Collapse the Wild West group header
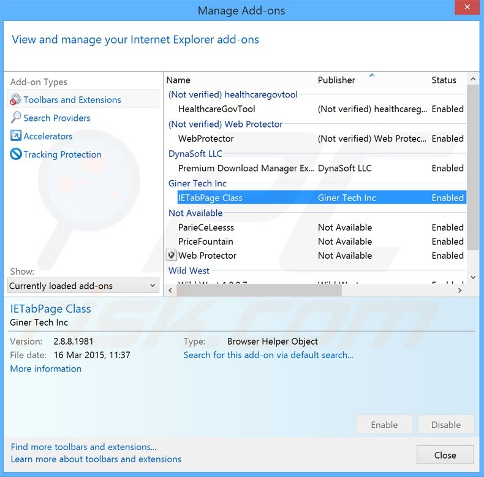 [189, 270]
